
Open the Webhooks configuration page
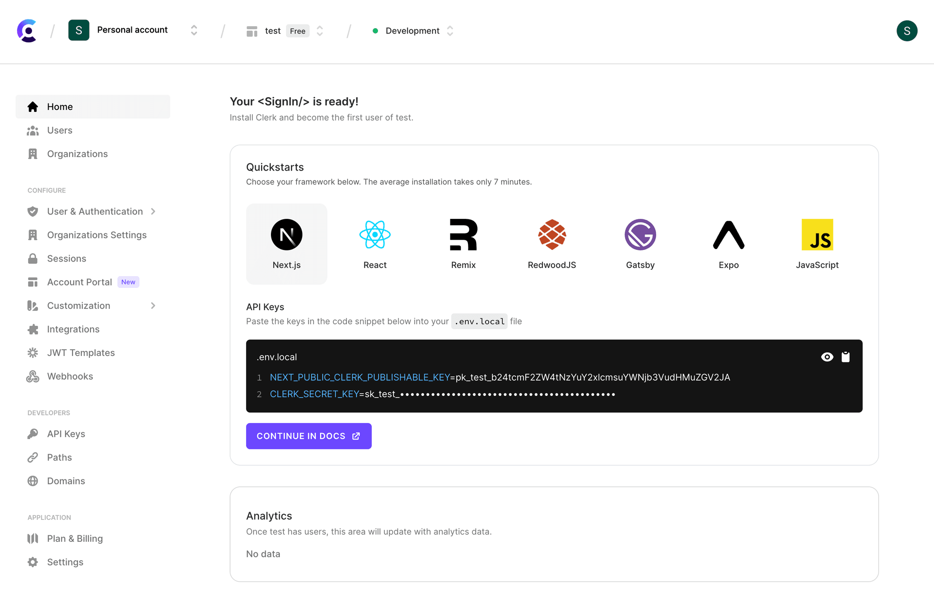70,376
